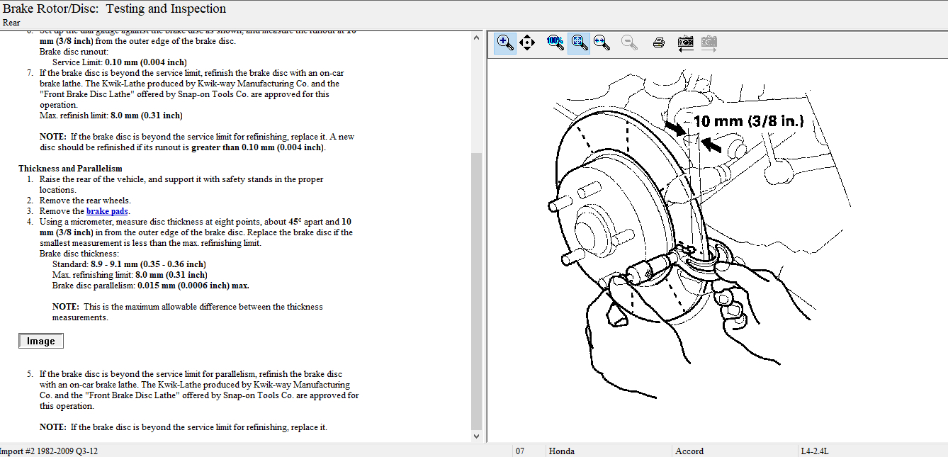Print the brake disc diagram
The width and height of the screenshot is (948, 457).
[x=658, y=43]
